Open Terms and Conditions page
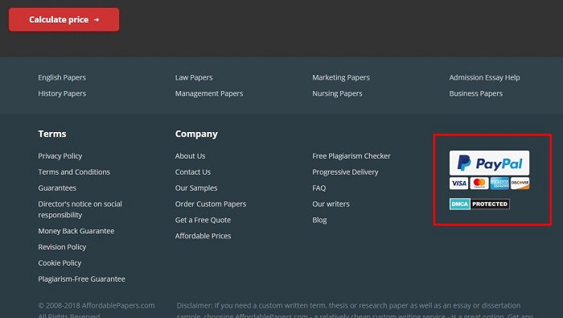Image resolution: width=563 pixels, height=318 pixels. [x=74, y=171]
